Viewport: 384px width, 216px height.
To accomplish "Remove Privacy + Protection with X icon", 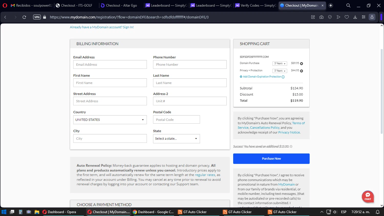I will pos(302,71).
